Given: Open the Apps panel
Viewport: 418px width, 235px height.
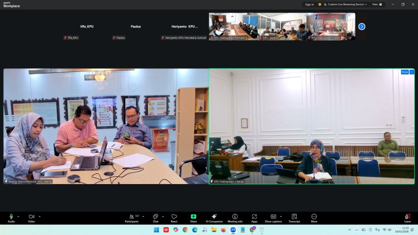Looking at the screenshot, I should (254, 218).
